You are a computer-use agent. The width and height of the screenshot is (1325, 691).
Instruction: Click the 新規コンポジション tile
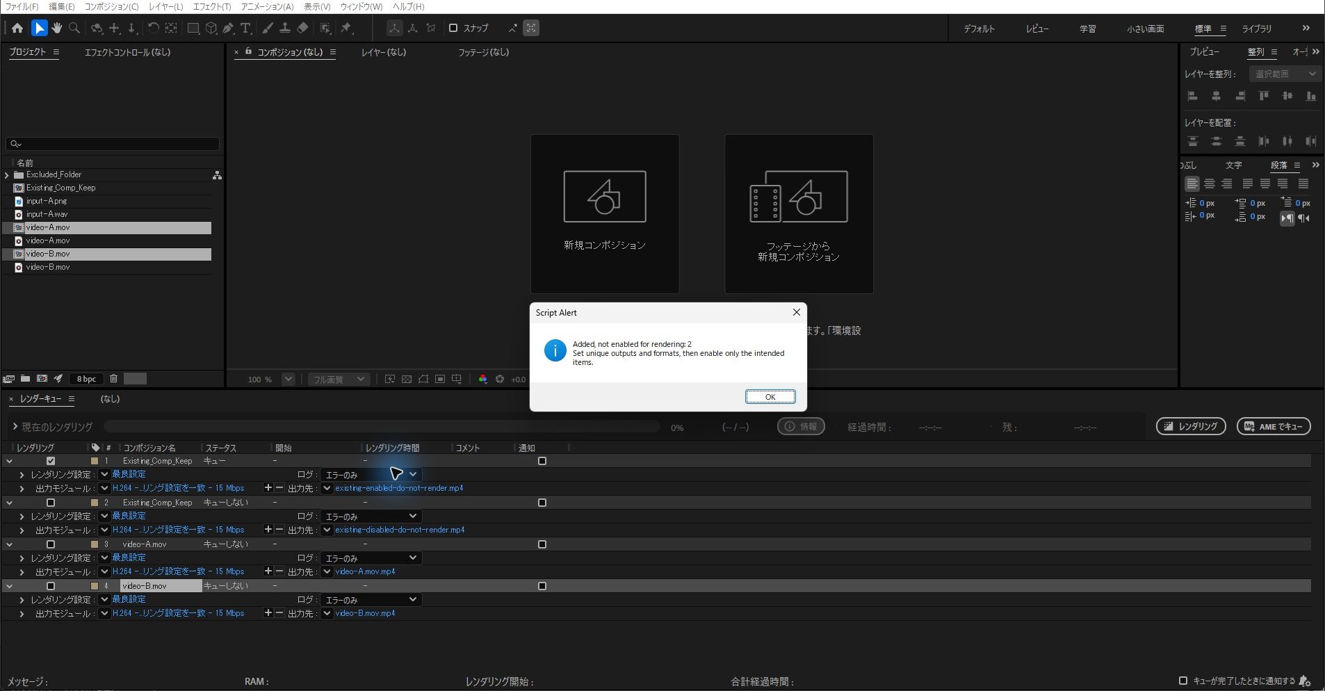tap(605, 214)
